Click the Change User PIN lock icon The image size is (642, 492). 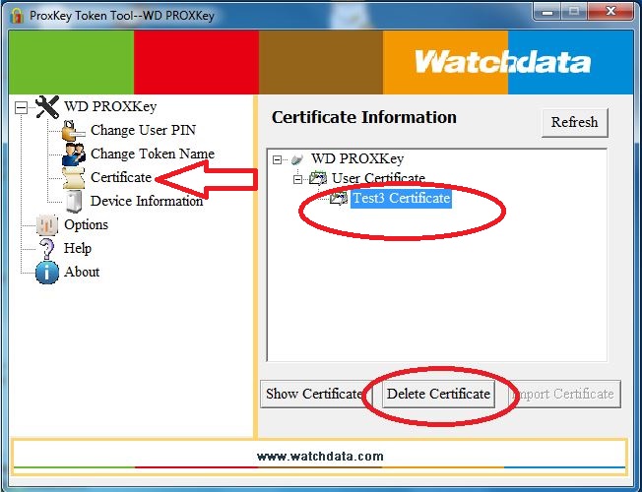[x=73, y=131]
